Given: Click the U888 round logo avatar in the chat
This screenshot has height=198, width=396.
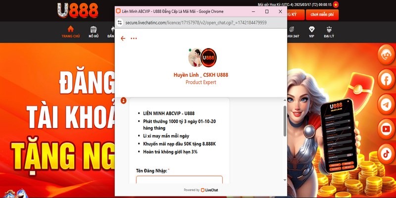Looking at the screenshot, I should click(208, 57).
